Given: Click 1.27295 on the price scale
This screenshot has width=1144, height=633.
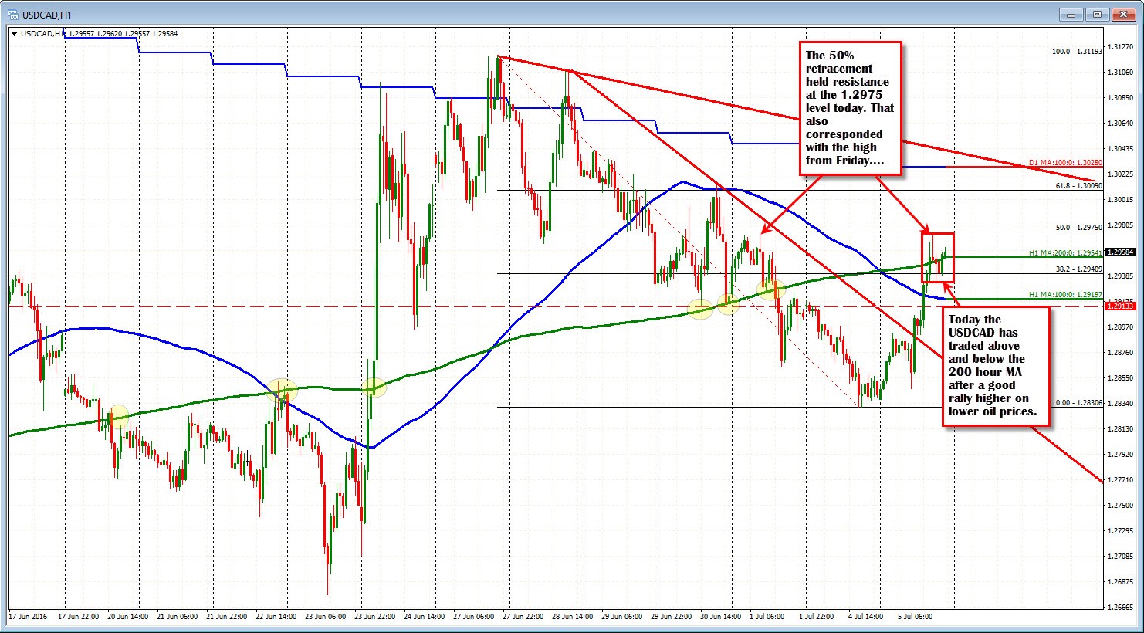Looking at the screenshot, I should [x=1121, y=531].
